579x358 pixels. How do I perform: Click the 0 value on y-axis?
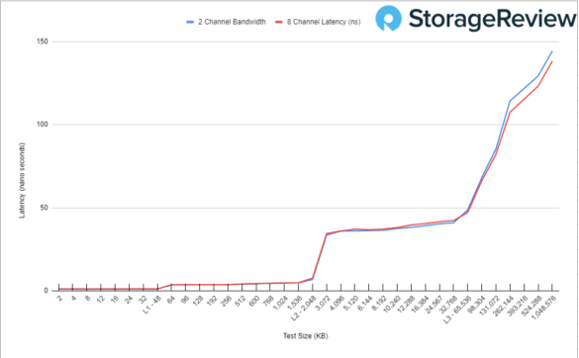47,291
